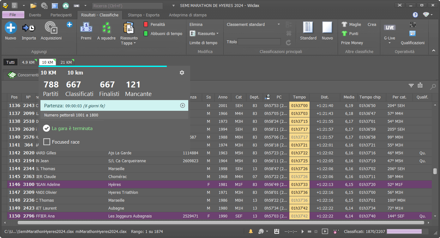Click the help question mark icon
Screen dimensions: 440x238
415,15
